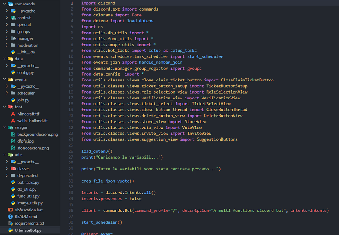Select the moderation folder name
Viewport: 339px width, 235px height.
tap(28, 45)
